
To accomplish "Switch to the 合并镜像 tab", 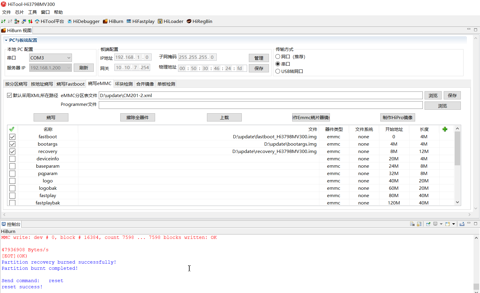I will pos(145,84).
